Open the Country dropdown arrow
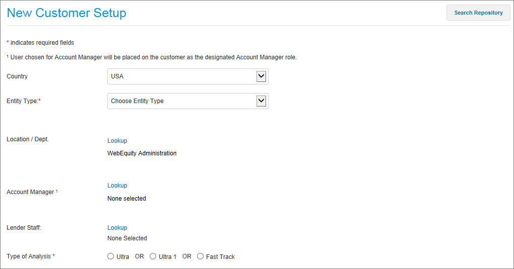 coord(261,76)
